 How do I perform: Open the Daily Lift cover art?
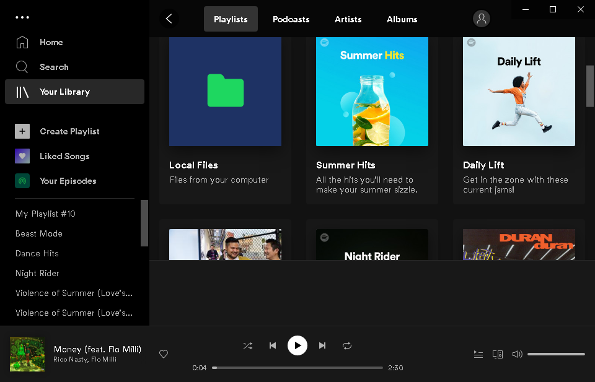[x=519, y=92]
